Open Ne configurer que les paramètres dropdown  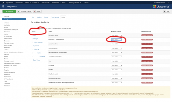pos(117,52)
